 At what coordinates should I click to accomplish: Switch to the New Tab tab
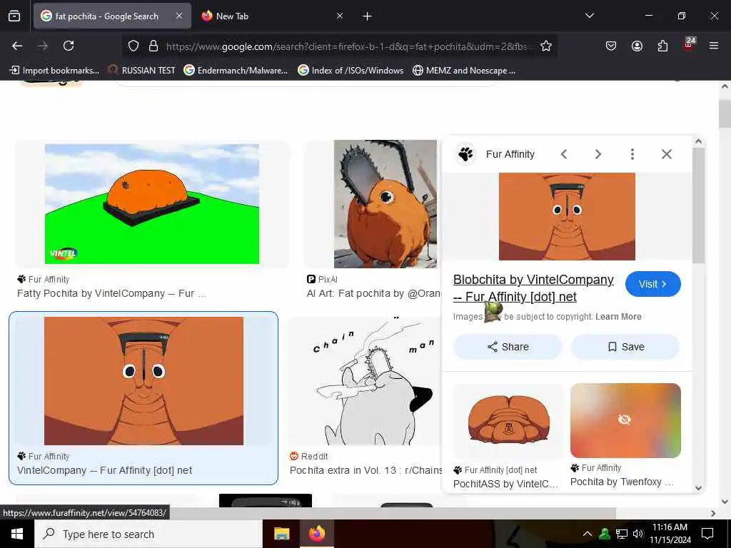[x=273, y=16]
